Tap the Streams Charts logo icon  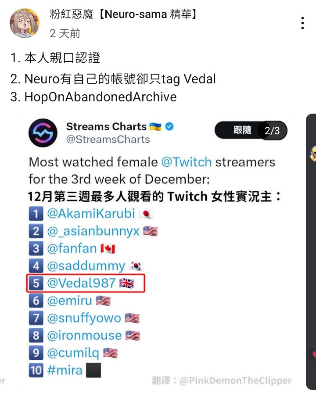pos(43,133)
